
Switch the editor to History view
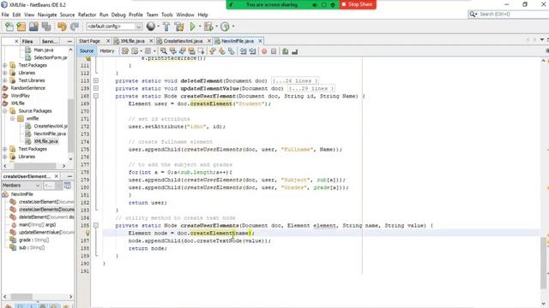(x=107, y=51)
